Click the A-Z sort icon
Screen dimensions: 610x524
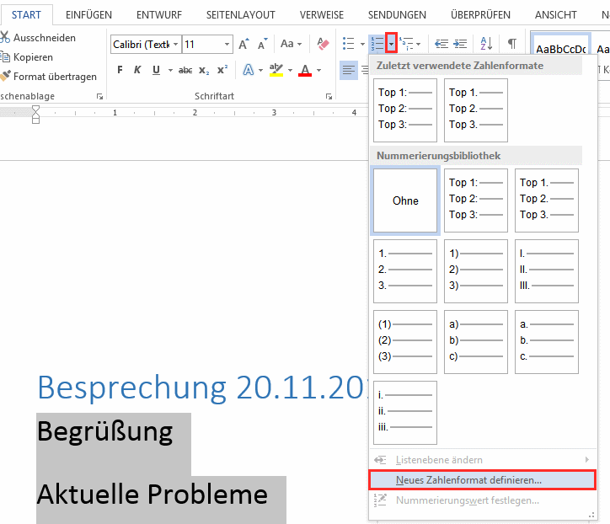pyautogui.click(x=486, y=44)
